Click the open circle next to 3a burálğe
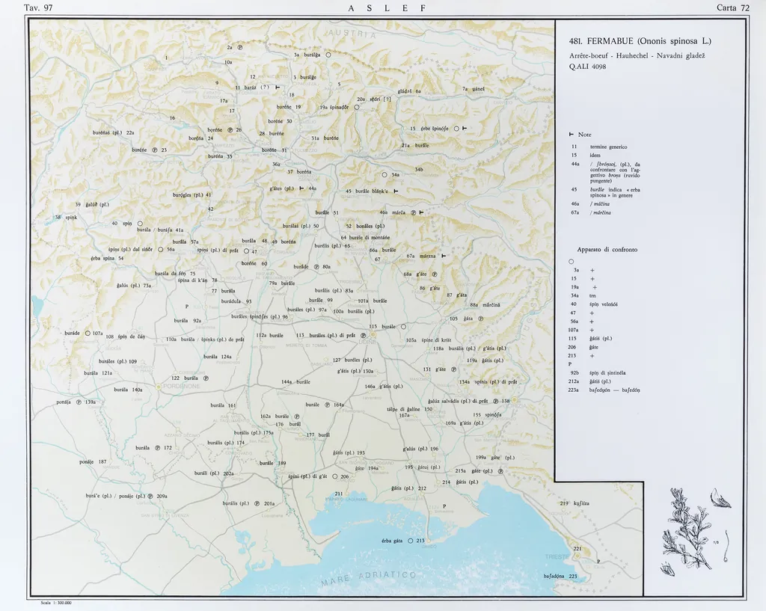Screen dimensions: 766x611 click(x=328, y=55)
